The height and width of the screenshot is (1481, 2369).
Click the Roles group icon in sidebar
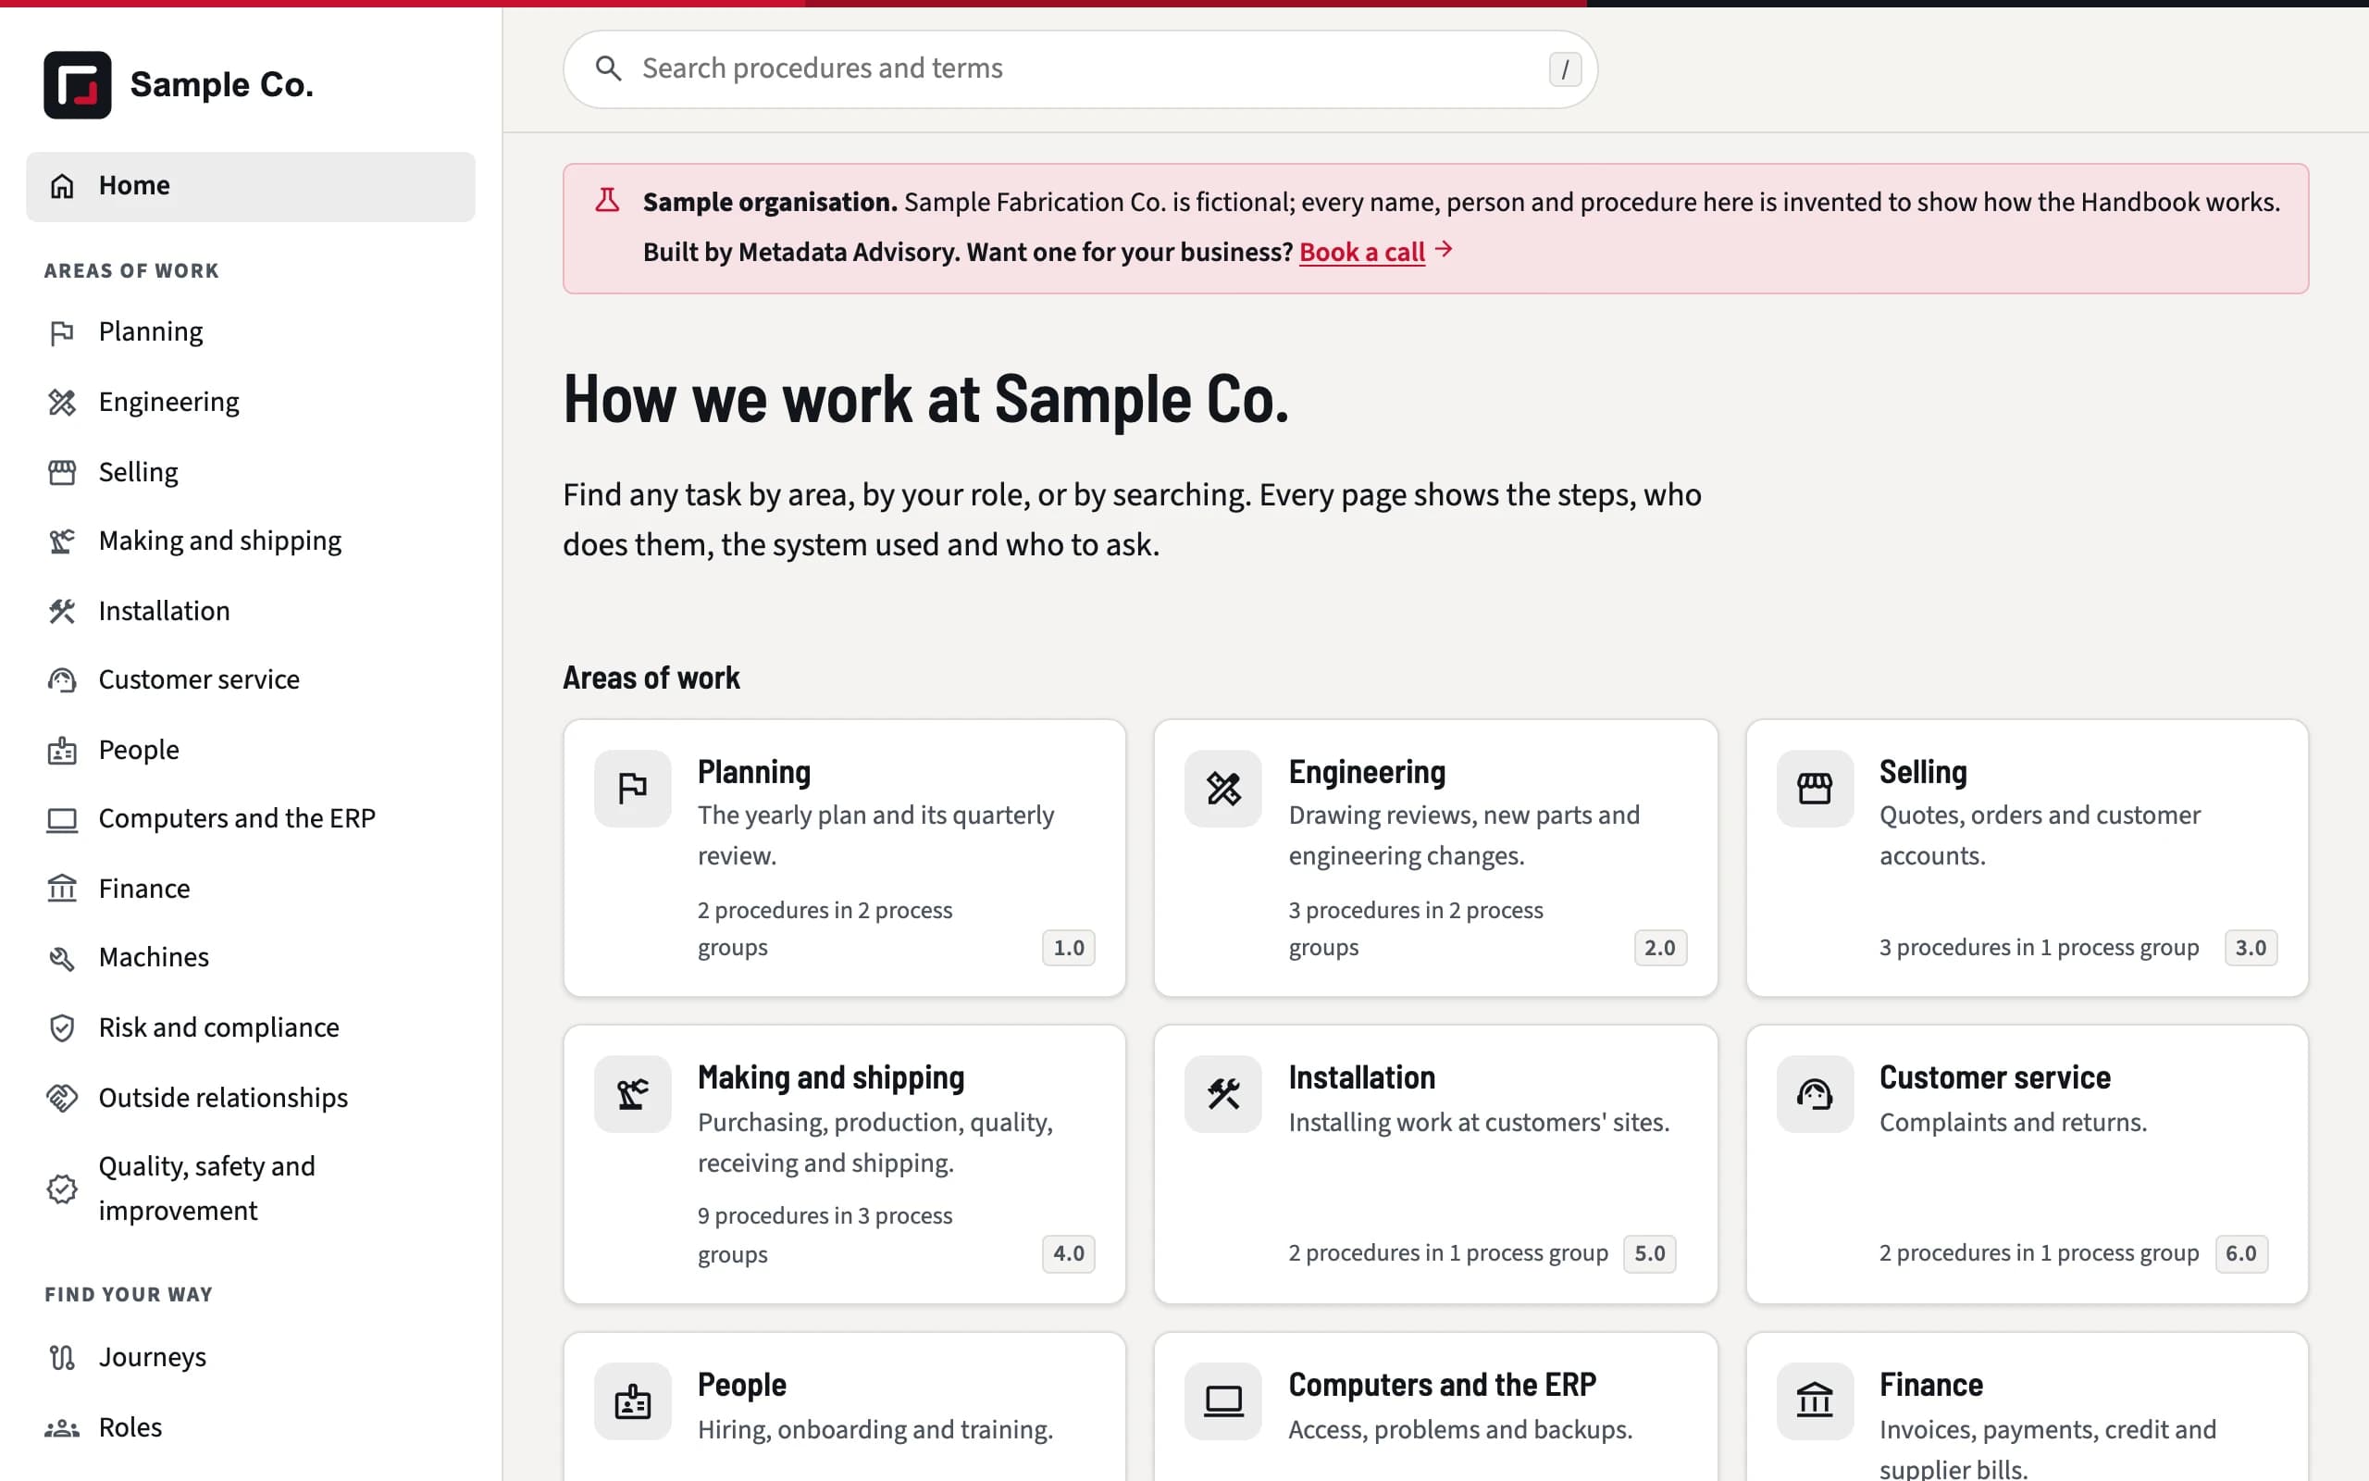tap(62, 1428)
